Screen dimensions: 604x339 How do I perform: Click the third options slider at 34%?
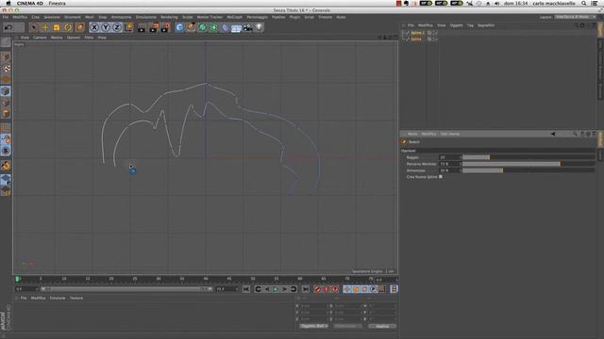(528, 170)
